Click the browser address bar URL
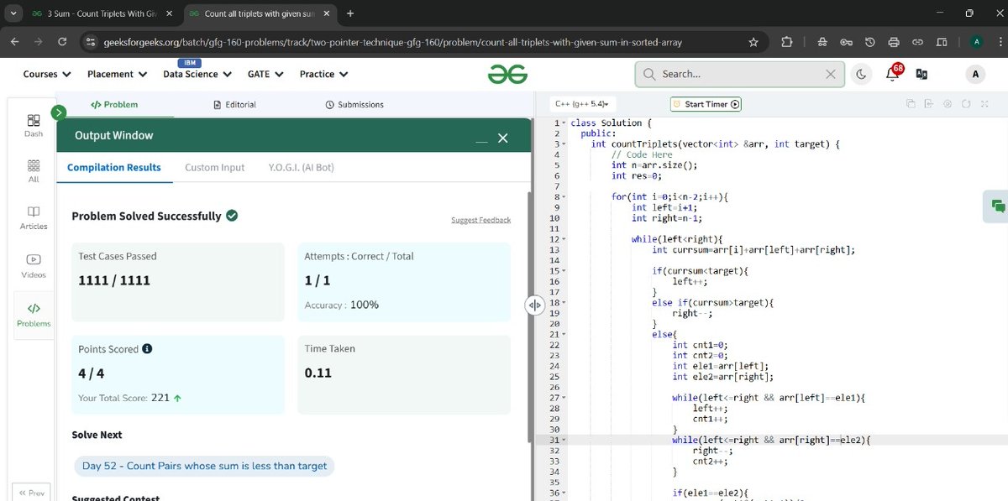This screenshot has width=1008, height=501. (392, 42)
